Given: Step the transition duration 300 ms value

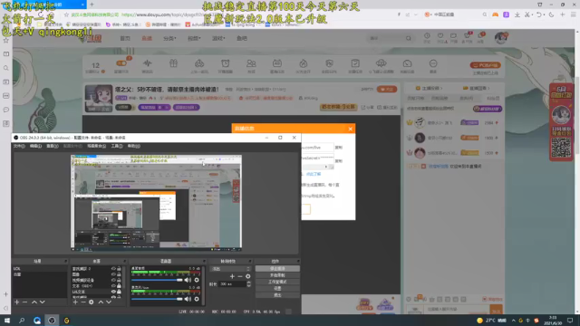Looking at the screenshot, I should tap(248, 283).
